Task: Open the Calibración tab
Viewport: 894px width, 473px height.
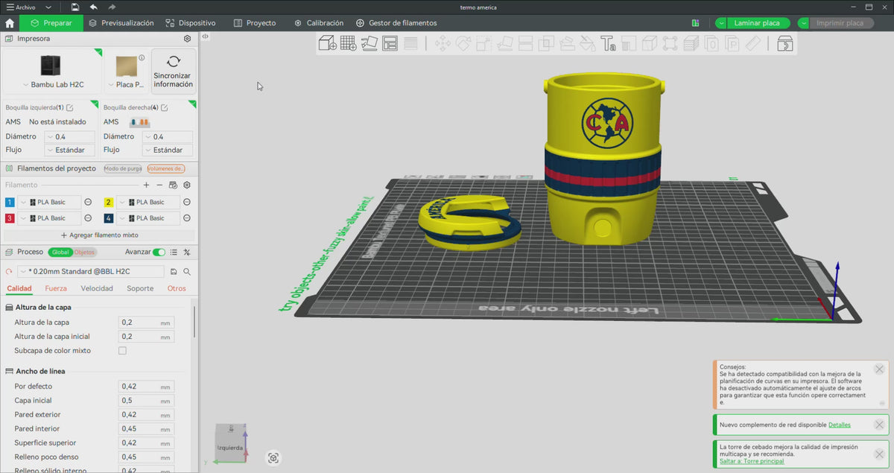Action: coord(319,23)
